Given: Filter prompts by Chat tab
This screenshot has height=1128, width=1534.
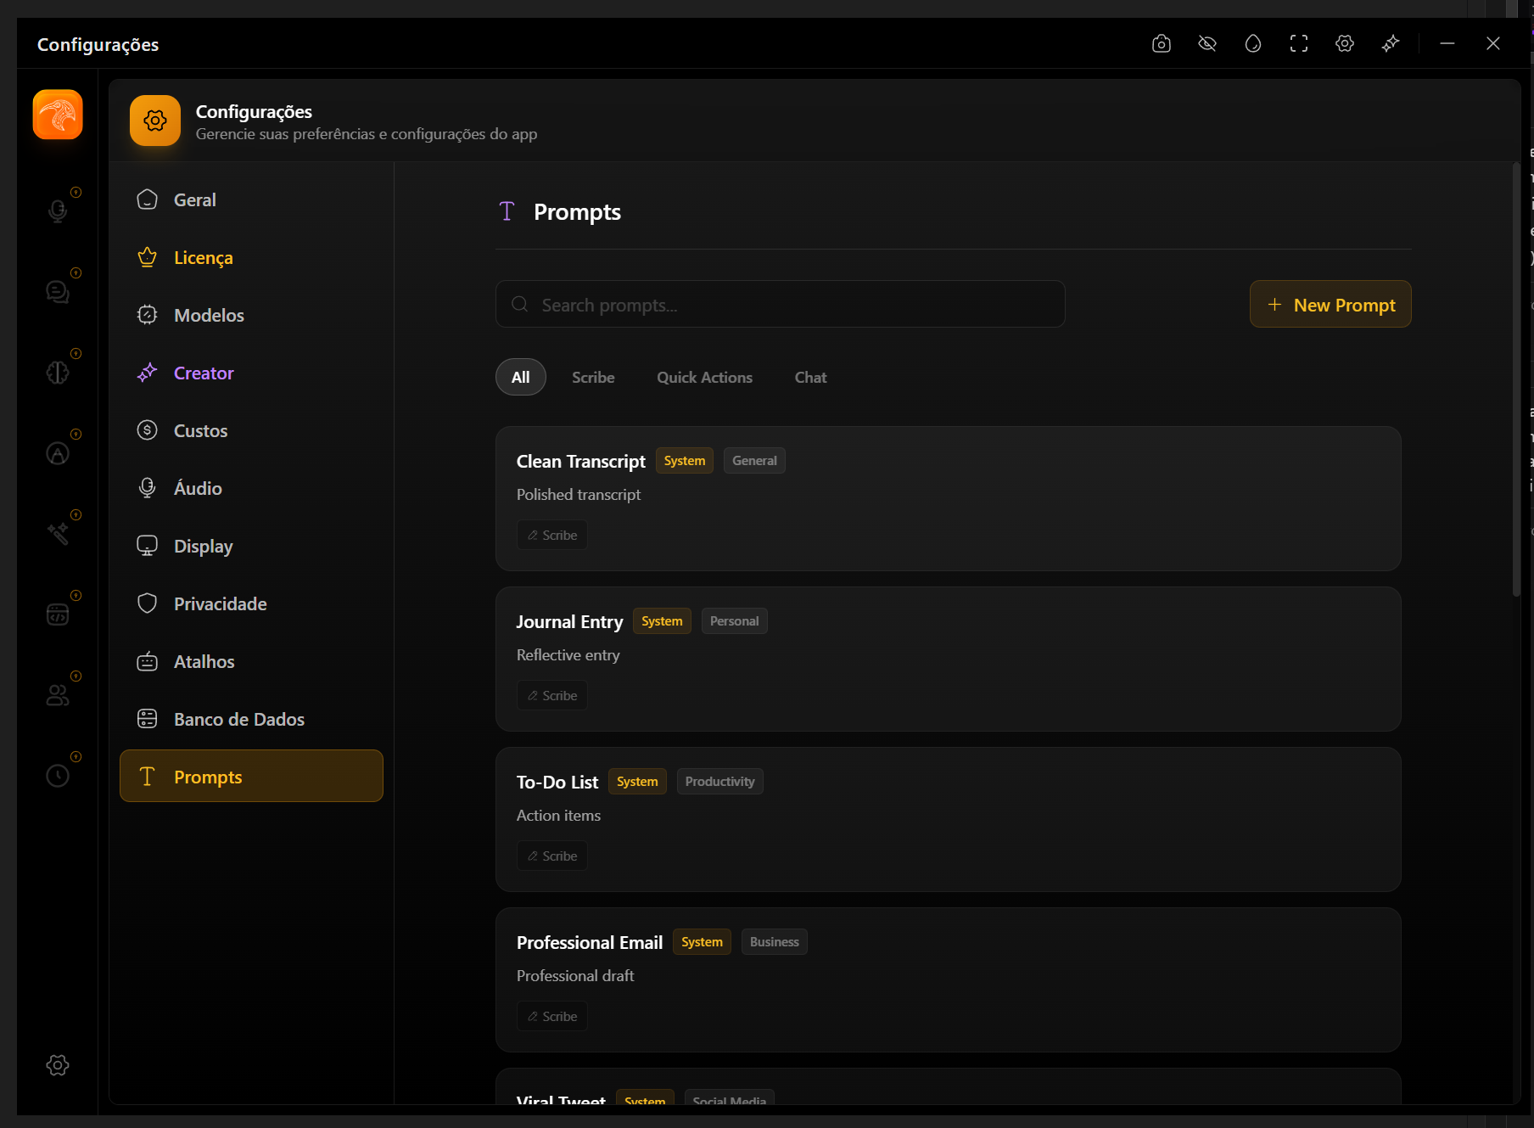Looking at the screenshot, I should (810, 377).
